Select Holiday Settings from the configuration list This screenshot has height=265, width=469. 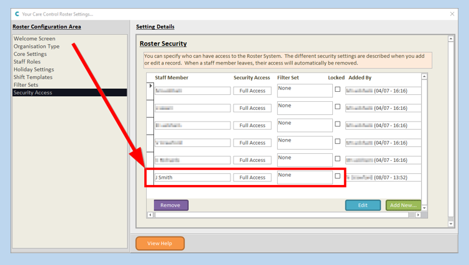click(x=34, y=70)
